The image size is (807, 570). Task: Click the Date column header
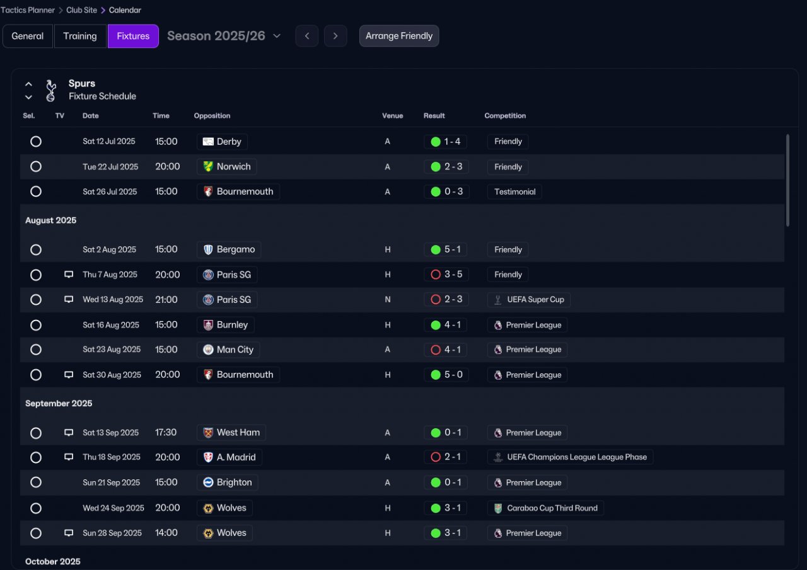91,116
